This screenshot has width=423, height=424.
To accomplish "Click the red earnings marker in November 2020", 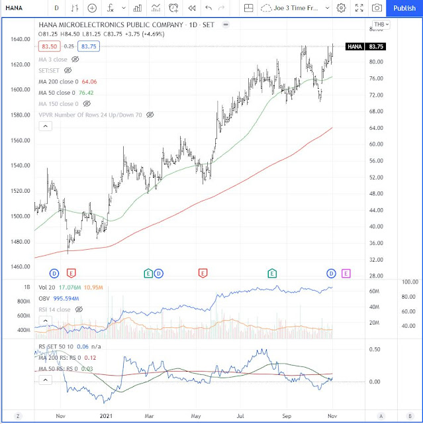I will [71, 274].
